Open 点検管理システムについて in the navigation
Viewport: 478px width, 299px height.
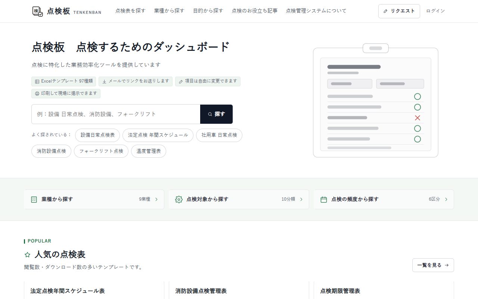tap(316, 11)
